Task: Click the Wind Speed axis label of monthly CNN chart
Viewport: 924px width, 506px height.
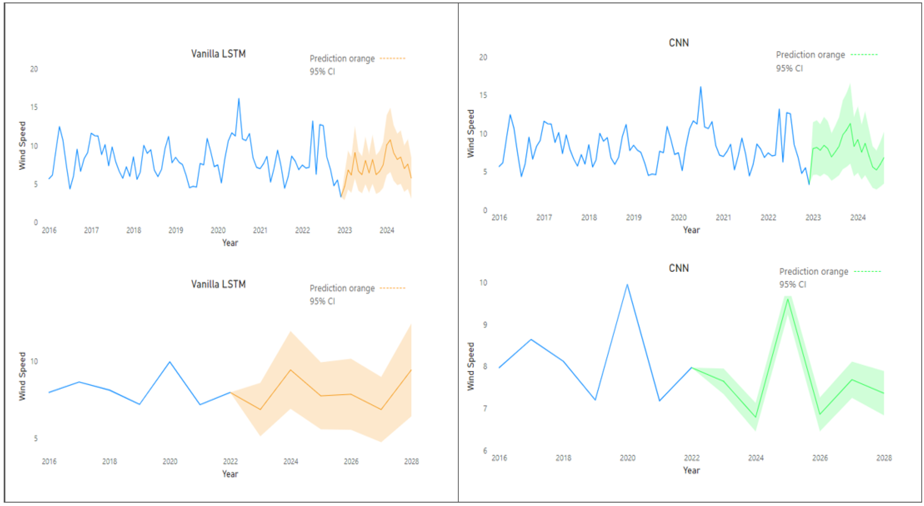Action: [x=471, y=134]
